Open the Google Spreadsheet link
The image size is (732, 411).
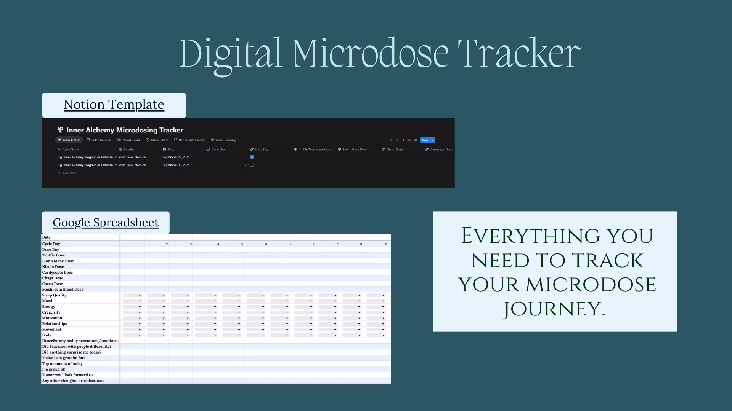coord(106,223)
